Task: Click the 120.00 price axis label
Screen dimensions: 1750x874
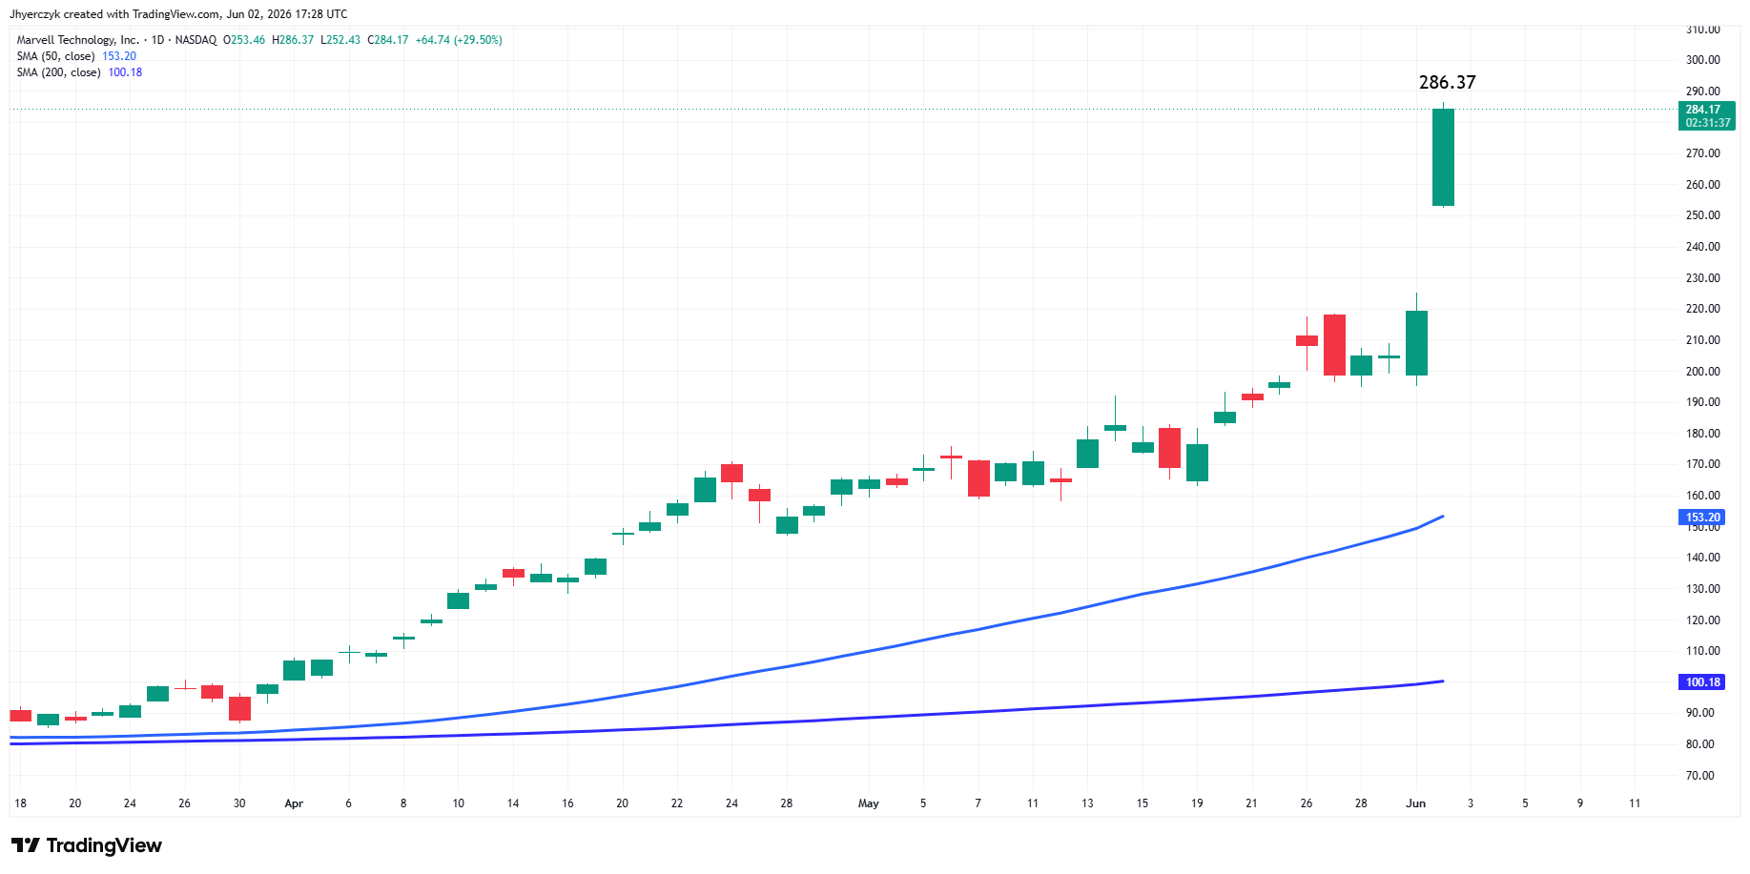Action: 1702,620
